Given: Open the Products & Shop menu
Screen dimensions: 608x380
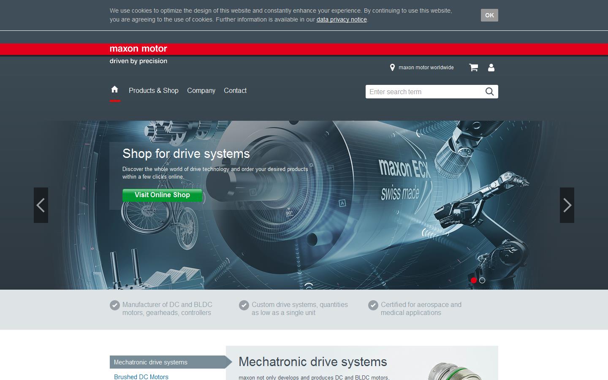Looking at the screenshot, I should 154,90.
